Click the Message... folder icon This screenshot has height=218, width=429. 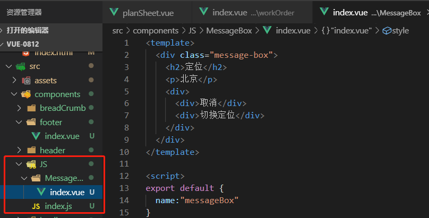pos(36,178)
